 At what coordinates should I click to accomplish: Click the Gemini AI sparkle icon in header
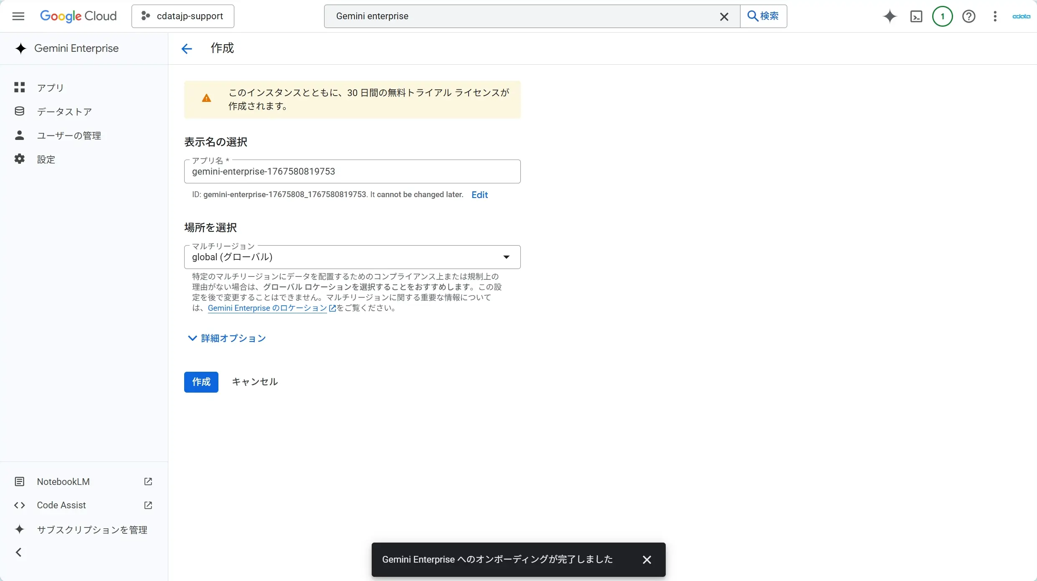click(890, 16)
